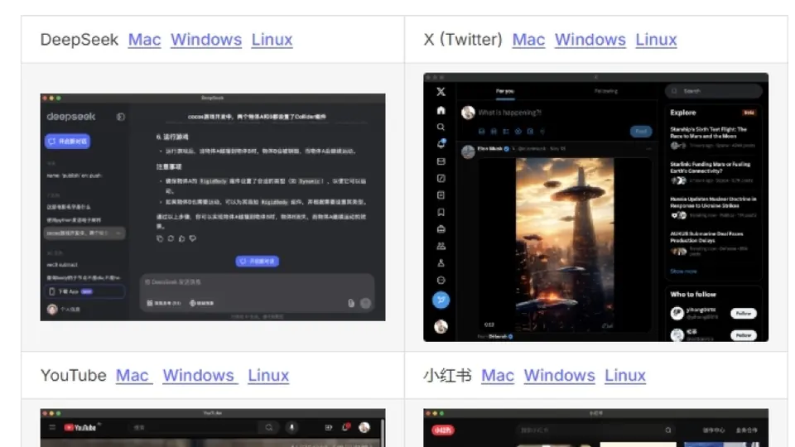The image size is (795, 447).
Task: Select the "X (Twitter)" heading text
Action: click(x=463, y=40)
